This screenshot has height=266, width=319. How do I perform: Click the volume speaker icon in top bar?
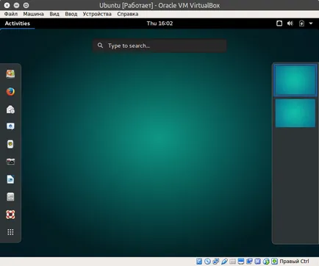(x=290, y=24)
